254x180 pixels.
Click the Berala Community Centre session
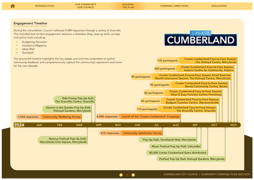[x=199, y=85]
